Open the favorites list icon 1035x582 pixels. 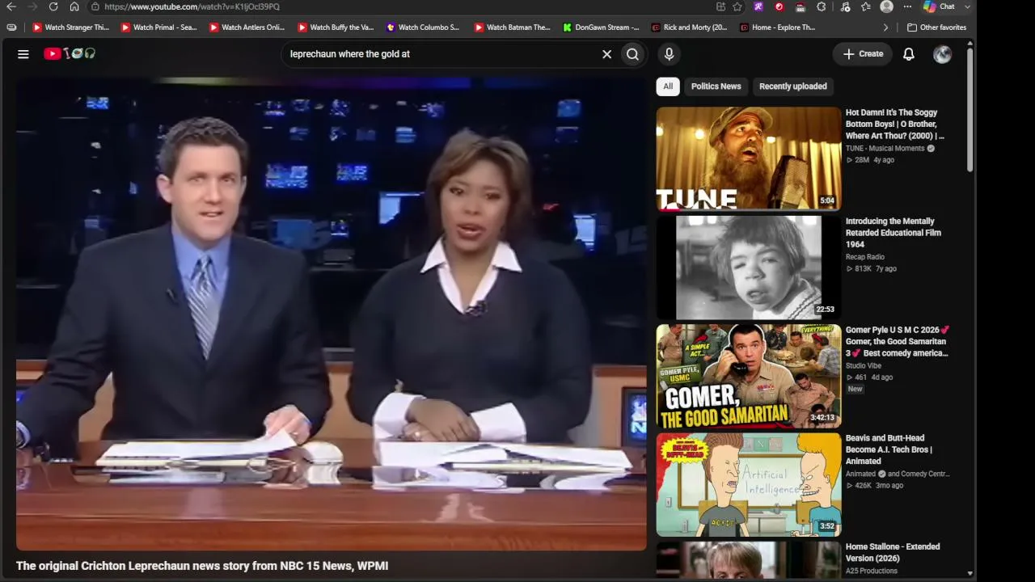pyautogui.click(x=866, y=6)
